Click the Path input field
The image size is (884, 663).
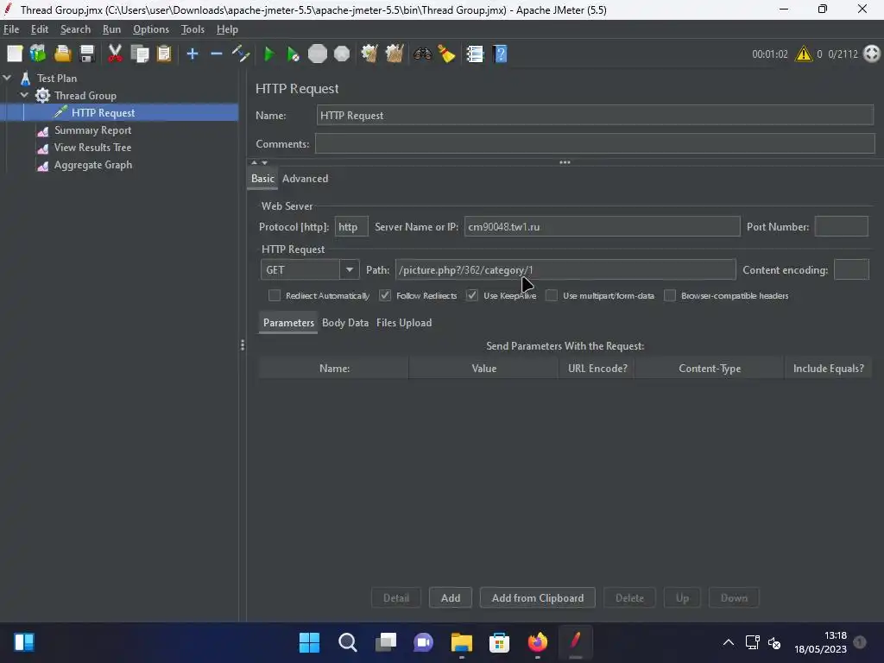[565, 269]
